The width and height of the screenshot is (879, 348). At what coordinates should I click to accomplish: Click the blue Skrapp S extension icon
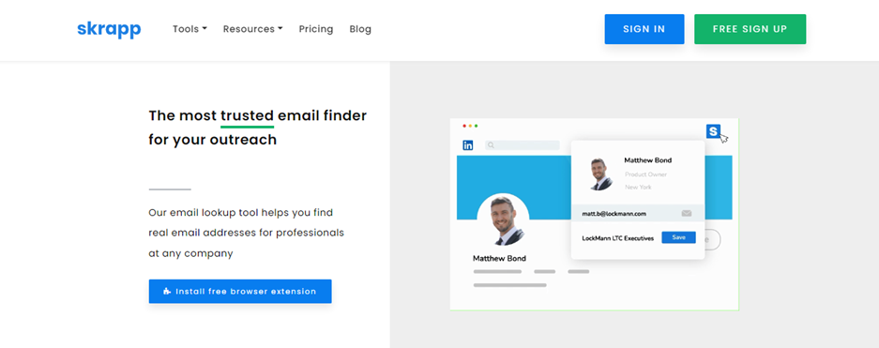coord(713,131)
